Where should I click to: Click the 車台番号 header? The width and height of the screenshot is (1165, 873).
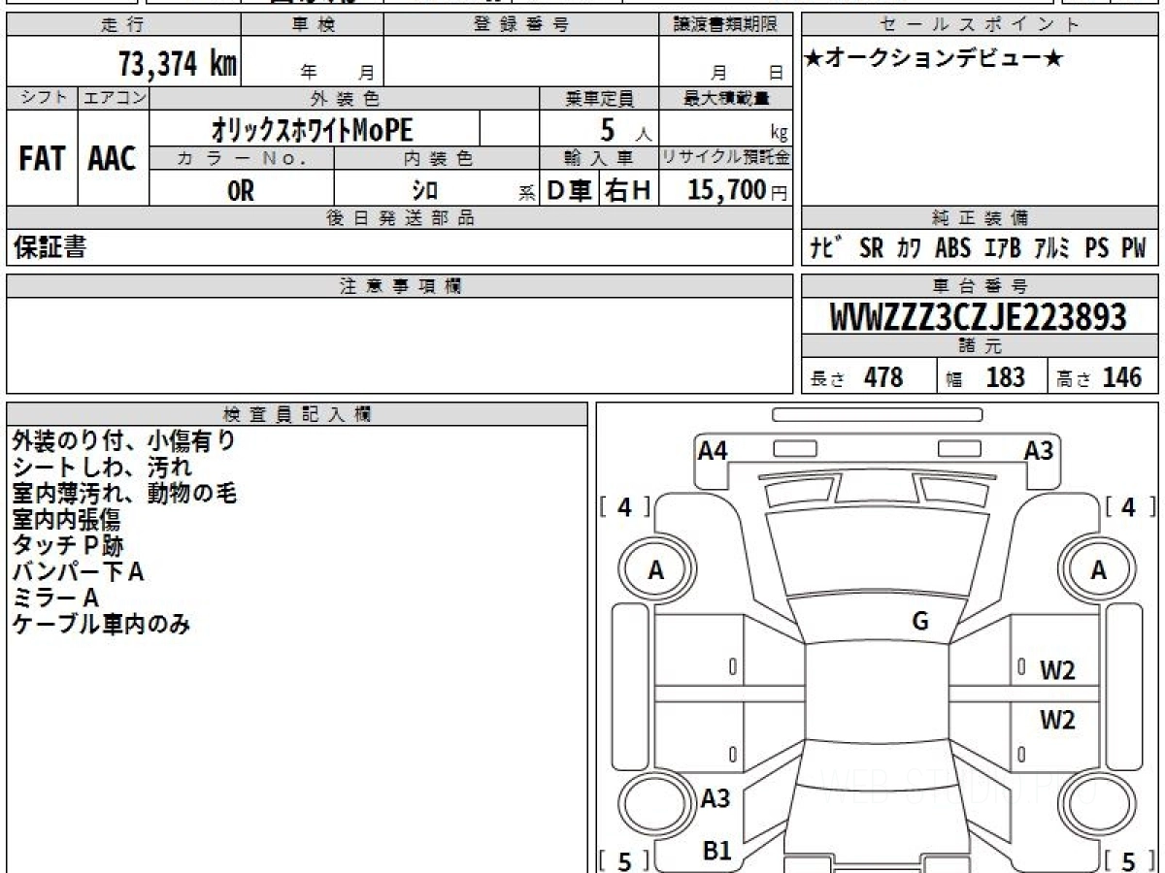pos(980,286)
